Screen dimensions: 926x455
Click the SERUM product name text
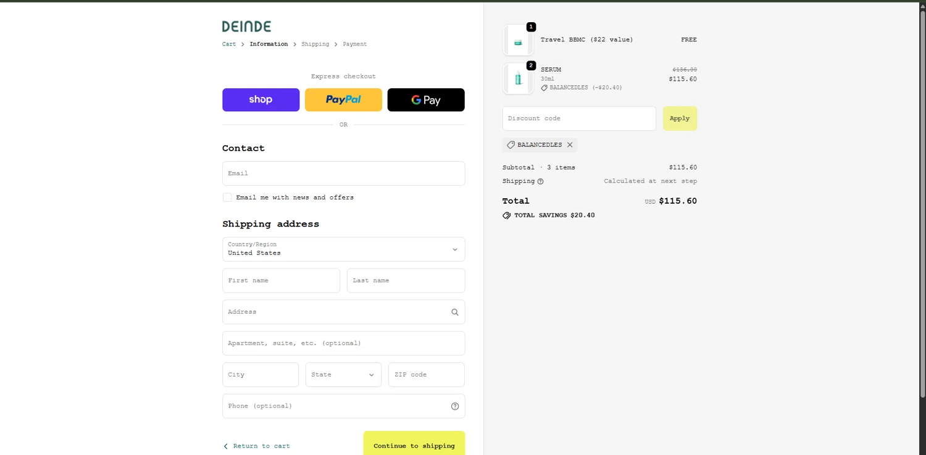[551, 70]
